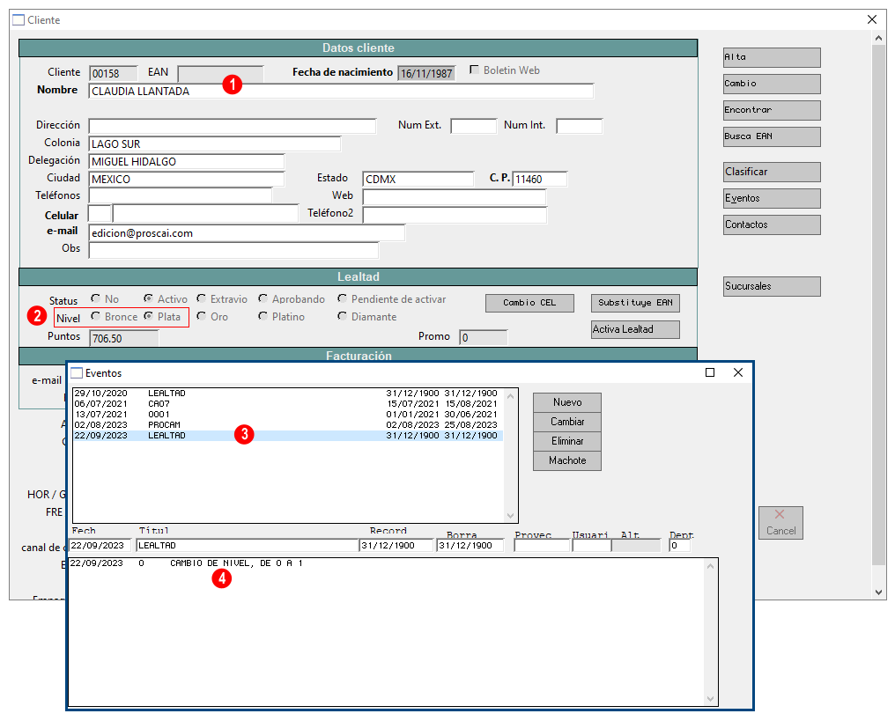This screenshot has height=721, width=895.
Task: Click the Cambio CEL button
Action: point(529,303)
